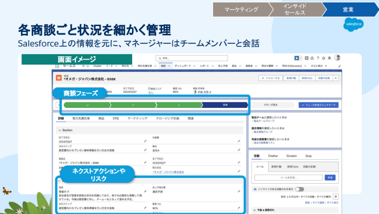The width and height of the screenshot is (379, 214).
Task: Click the orange opportunity crown icon
Action: tap(59, 78)
